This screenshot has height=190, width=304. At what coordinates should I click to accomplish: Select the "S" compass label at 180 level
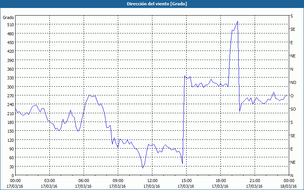[291, 122]
